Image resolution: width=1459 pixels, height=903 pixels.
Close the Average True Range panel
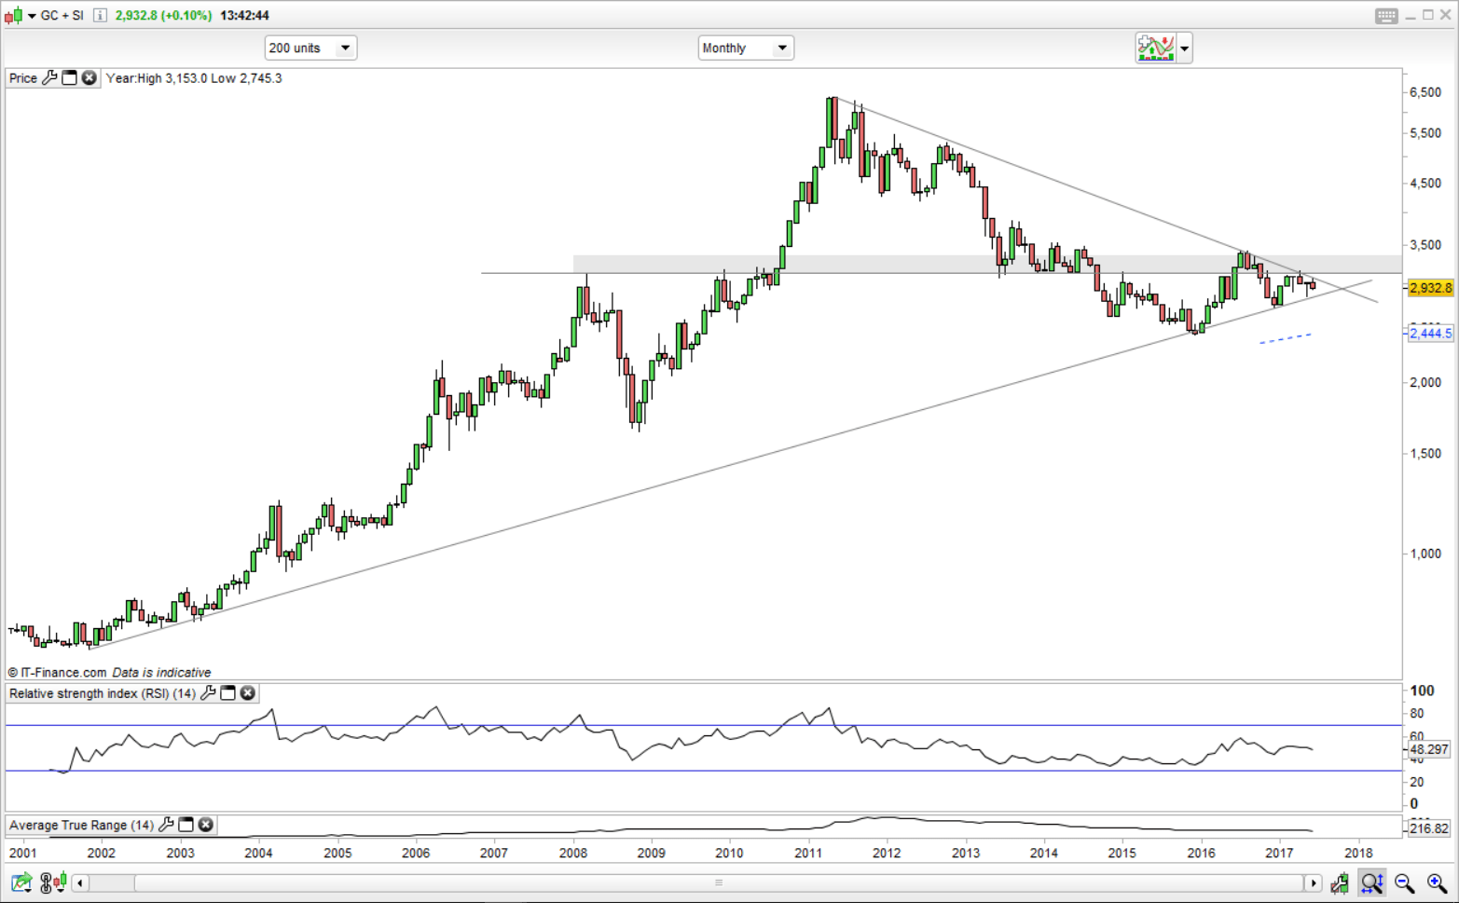pos(205,825)
